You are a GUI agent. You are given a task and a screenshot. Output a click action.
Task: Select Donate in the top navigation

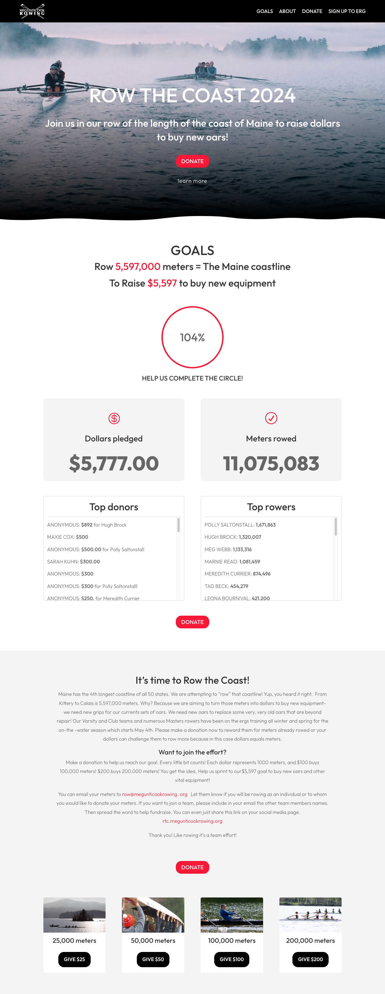click(312, 11)
